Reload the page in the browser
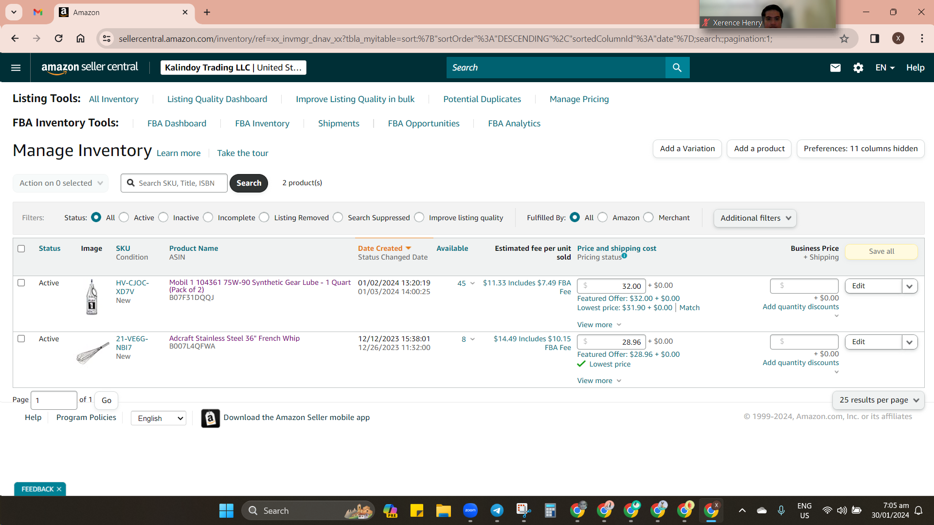934x525 pixels. click(58, 38)
